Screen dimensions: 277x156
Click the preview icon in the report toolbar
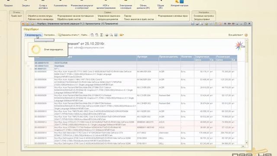point(111,35)
